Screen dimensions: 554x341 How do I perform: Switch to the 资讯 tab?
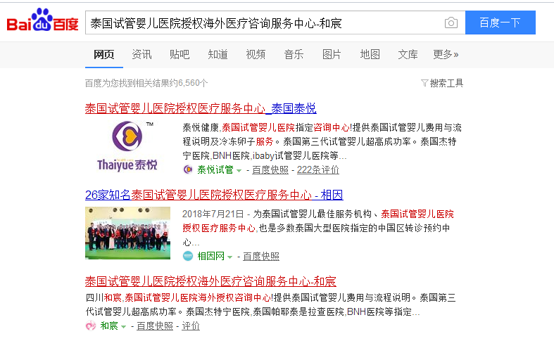coord(141,54)
